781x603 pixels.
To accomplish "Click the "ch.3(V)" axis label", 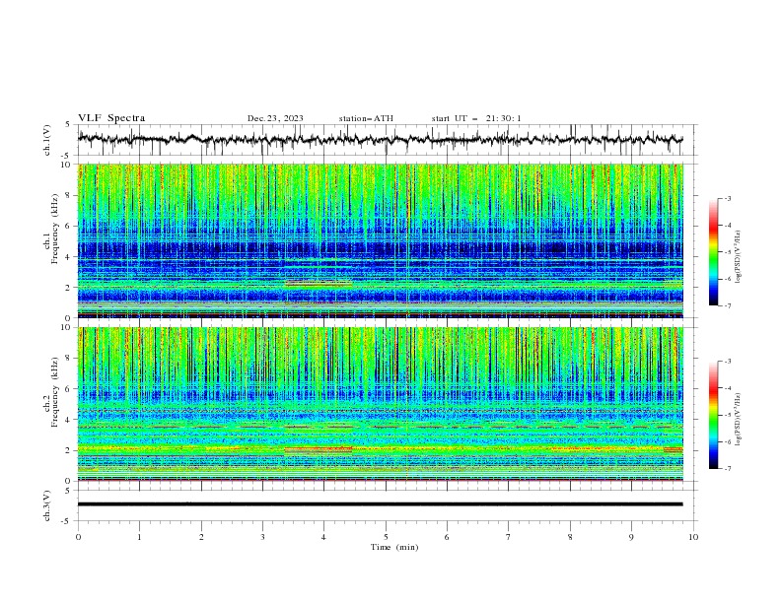I will [x=47, y=505].
